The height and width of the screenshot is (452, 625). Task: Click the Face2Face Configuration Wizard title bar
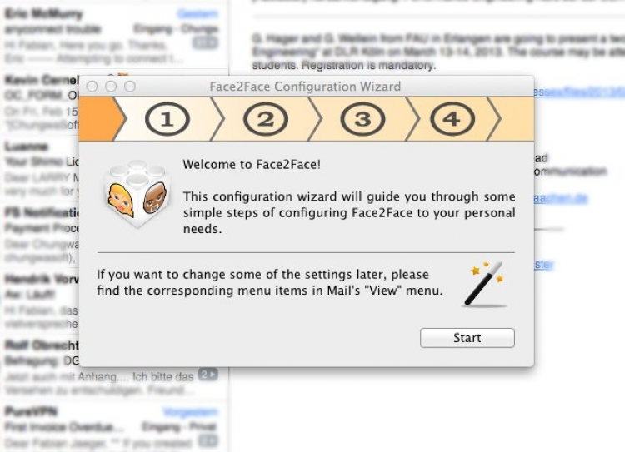304,87
